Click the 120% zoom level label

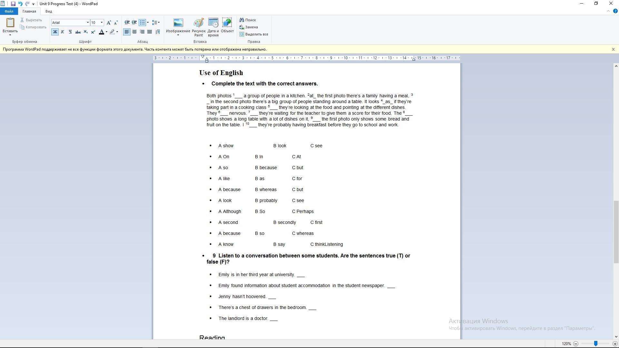point(566,344)
